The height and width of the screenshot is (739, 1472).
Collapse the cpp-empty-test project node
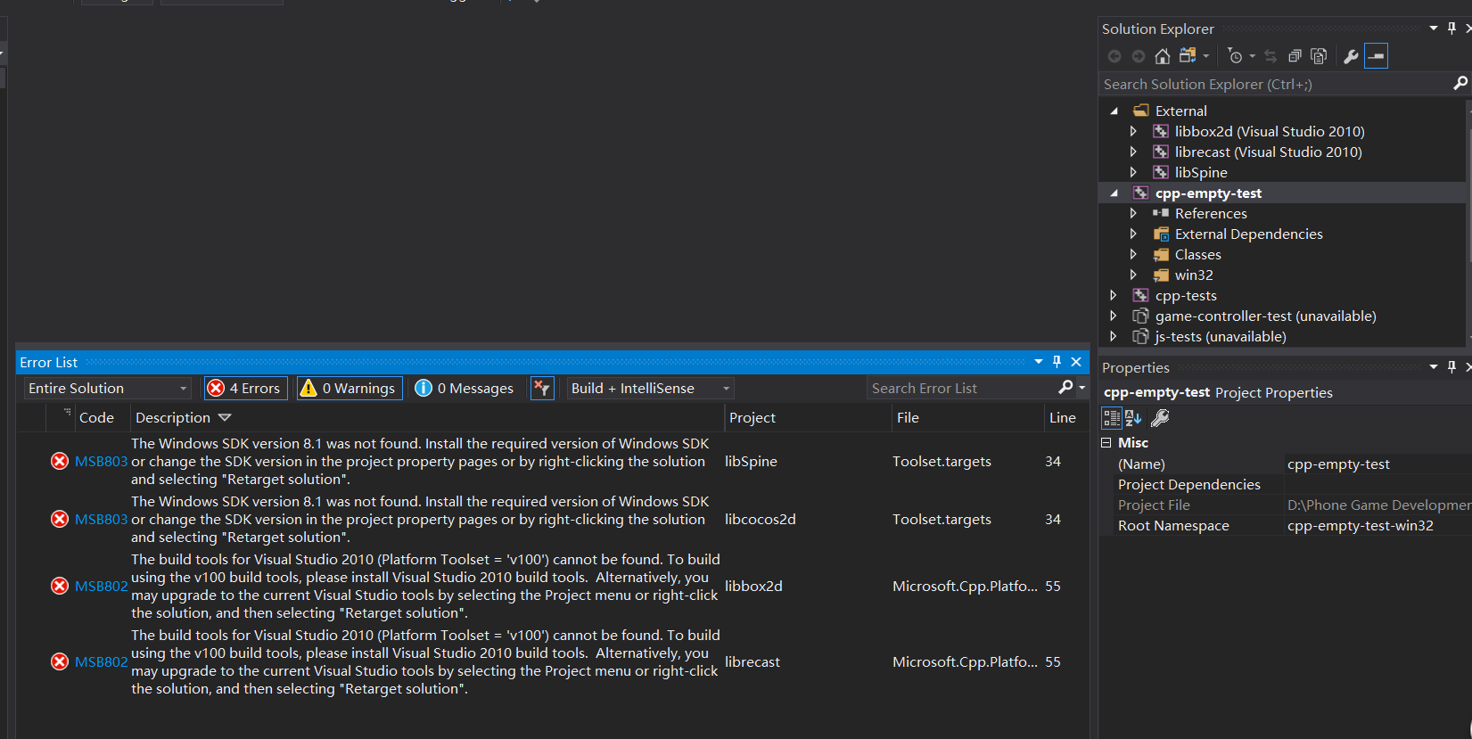(x=1114, y=193)
